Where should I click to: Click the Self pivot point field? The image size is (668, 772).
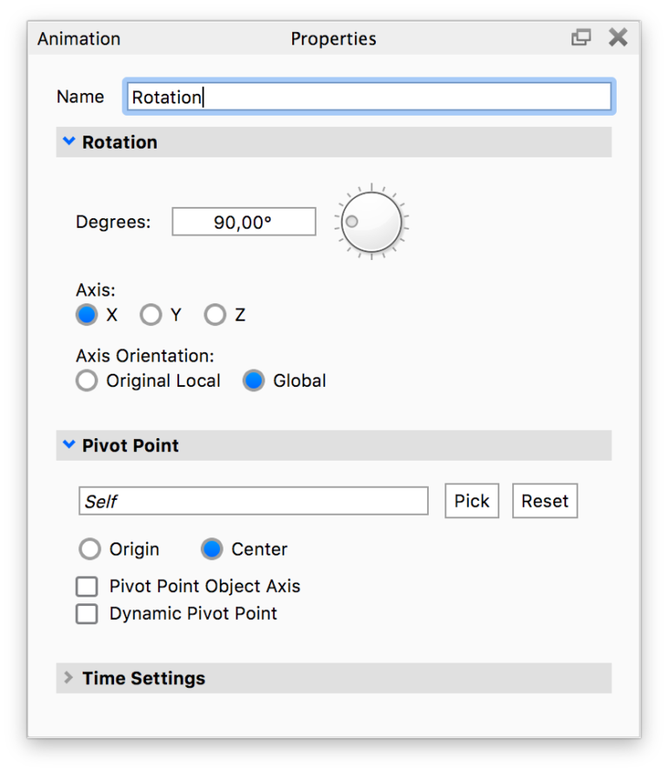pyautogui.click(x=253, y=501)
